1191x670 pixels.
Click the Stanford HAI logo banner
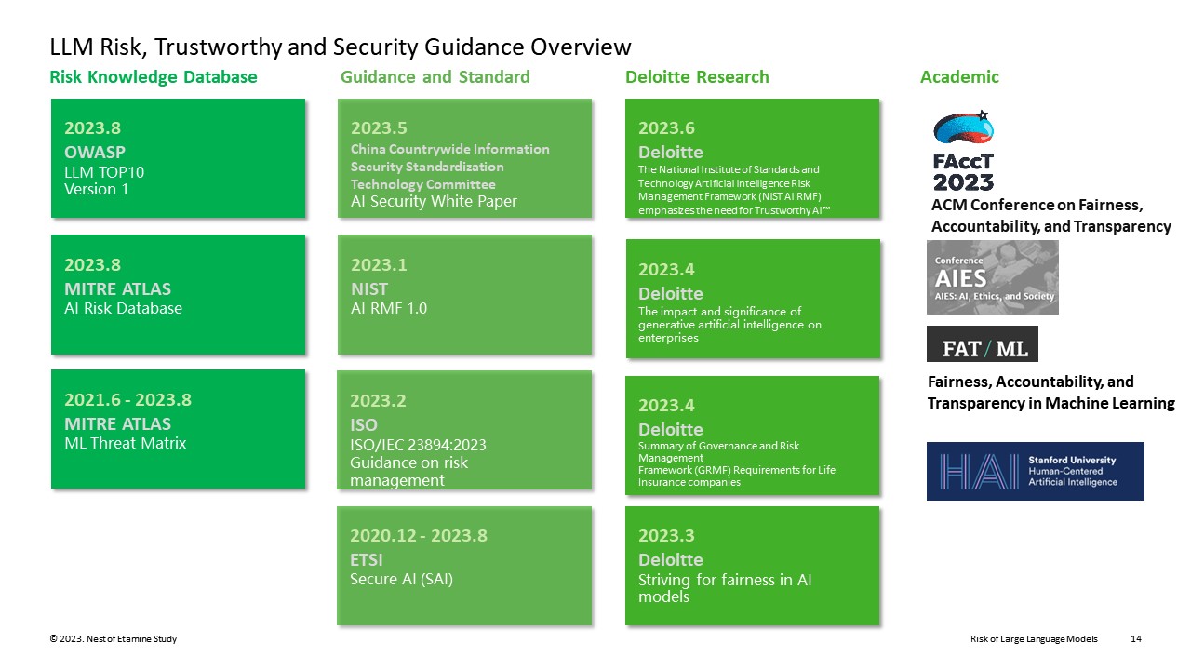[x=1036, y=471]
